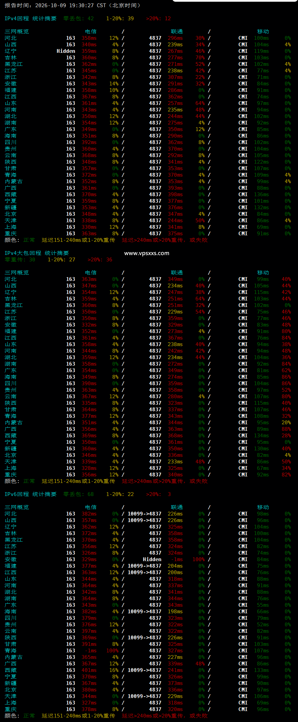Select '48%' in IPv6回程 广西 row
Image resolution: width=298 pixels, height=722 pixels.
pyautogui.click(x=200, y=664)
